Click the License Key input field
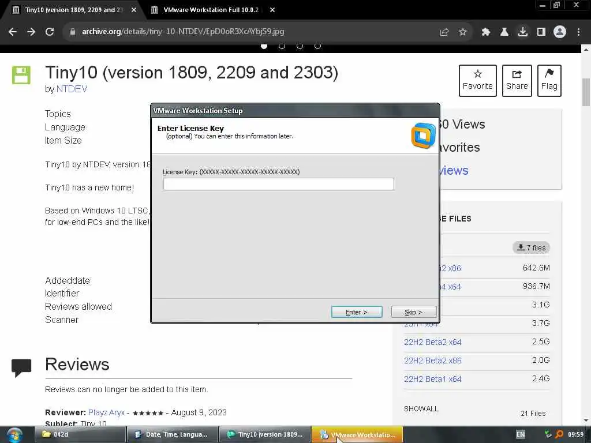This screenshot has width=591, height=443. (279, 184)
